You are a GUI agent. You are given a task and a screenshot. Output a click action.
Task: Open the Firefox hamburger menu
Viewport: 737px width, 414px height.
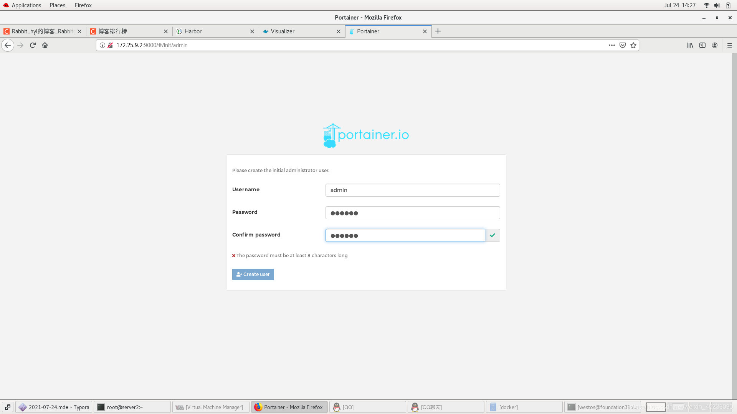pyautogui.click(x=730, y=45)
